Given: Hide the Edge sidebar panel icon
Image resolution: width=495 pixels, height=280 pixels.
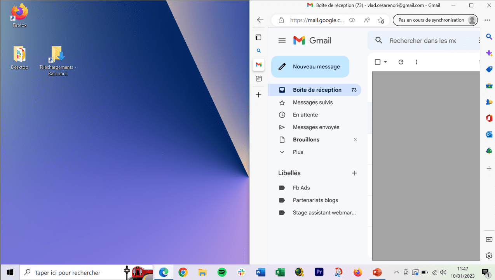Looking at the screenshot, I should [489, 240].
